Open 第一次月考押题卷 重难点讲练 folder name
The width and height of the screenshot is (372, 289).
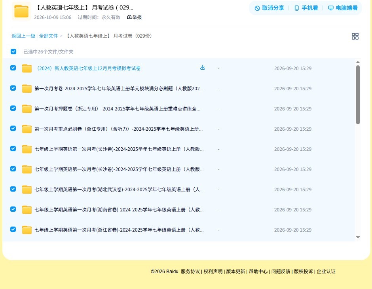(x=117, y=108)
